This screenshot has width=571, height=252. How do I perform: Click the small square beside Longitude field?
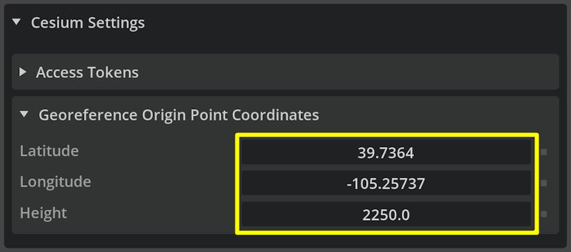[x=544, y=183]
